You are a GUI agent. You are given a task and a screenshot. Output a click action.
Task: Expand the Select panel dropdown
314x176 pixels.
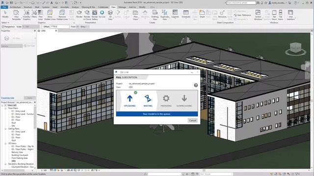(x=5, y=22)
